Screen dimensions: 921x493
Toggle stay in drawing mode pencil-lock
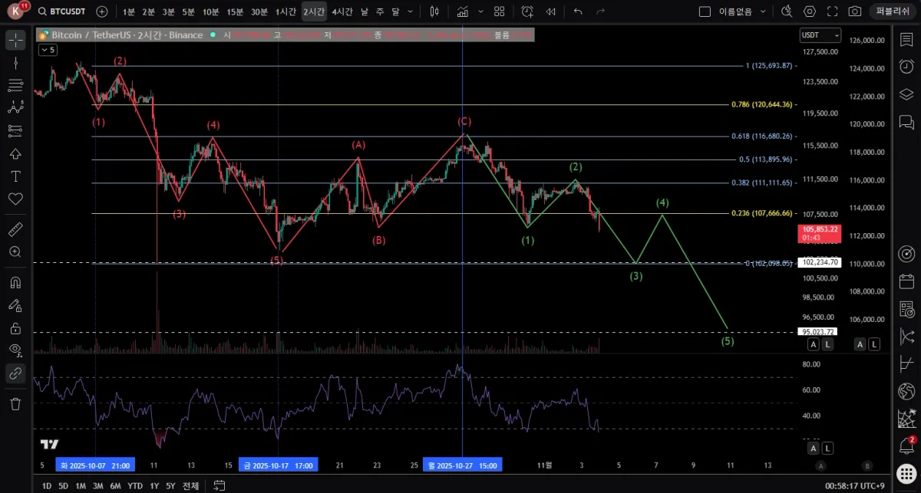coord(15,305)
